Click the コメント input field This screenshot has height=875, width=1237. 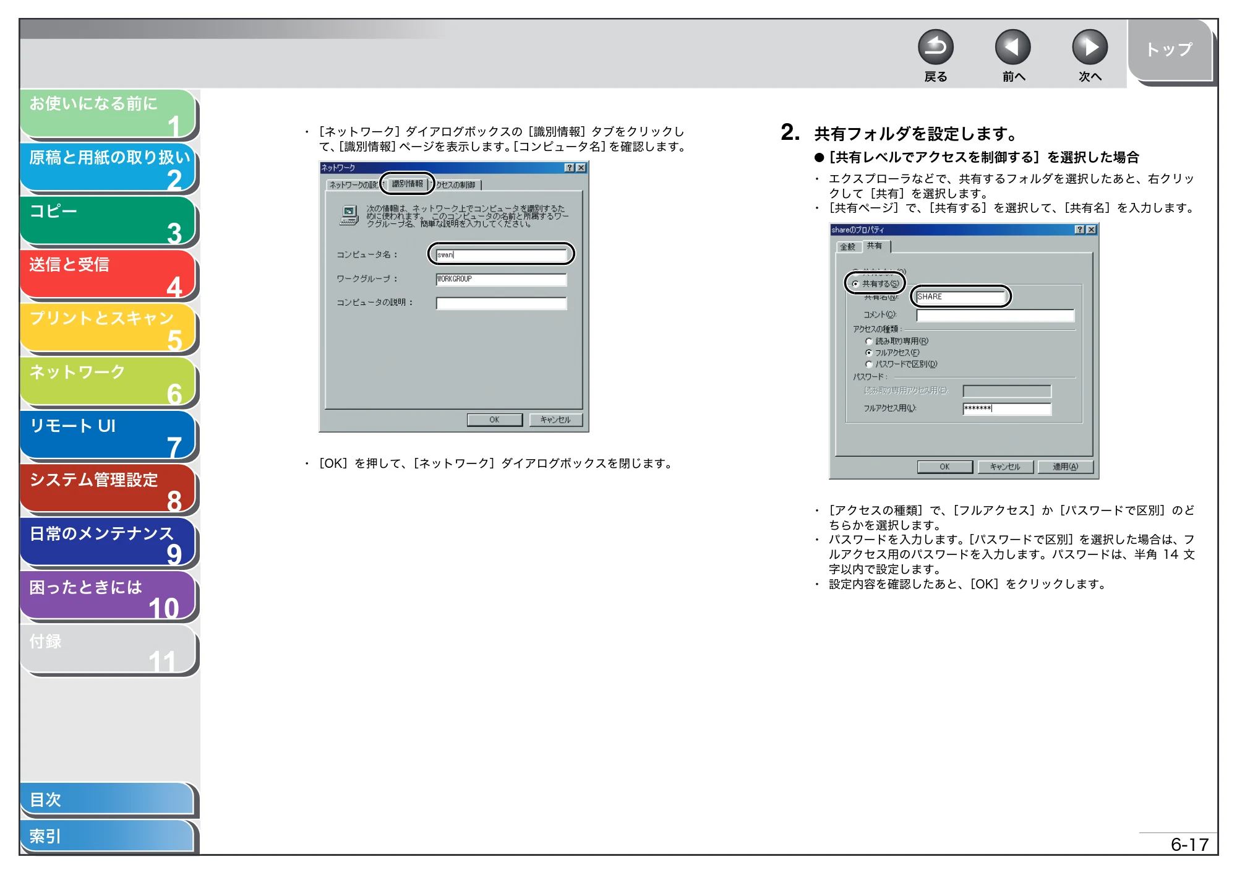point(995,316)
